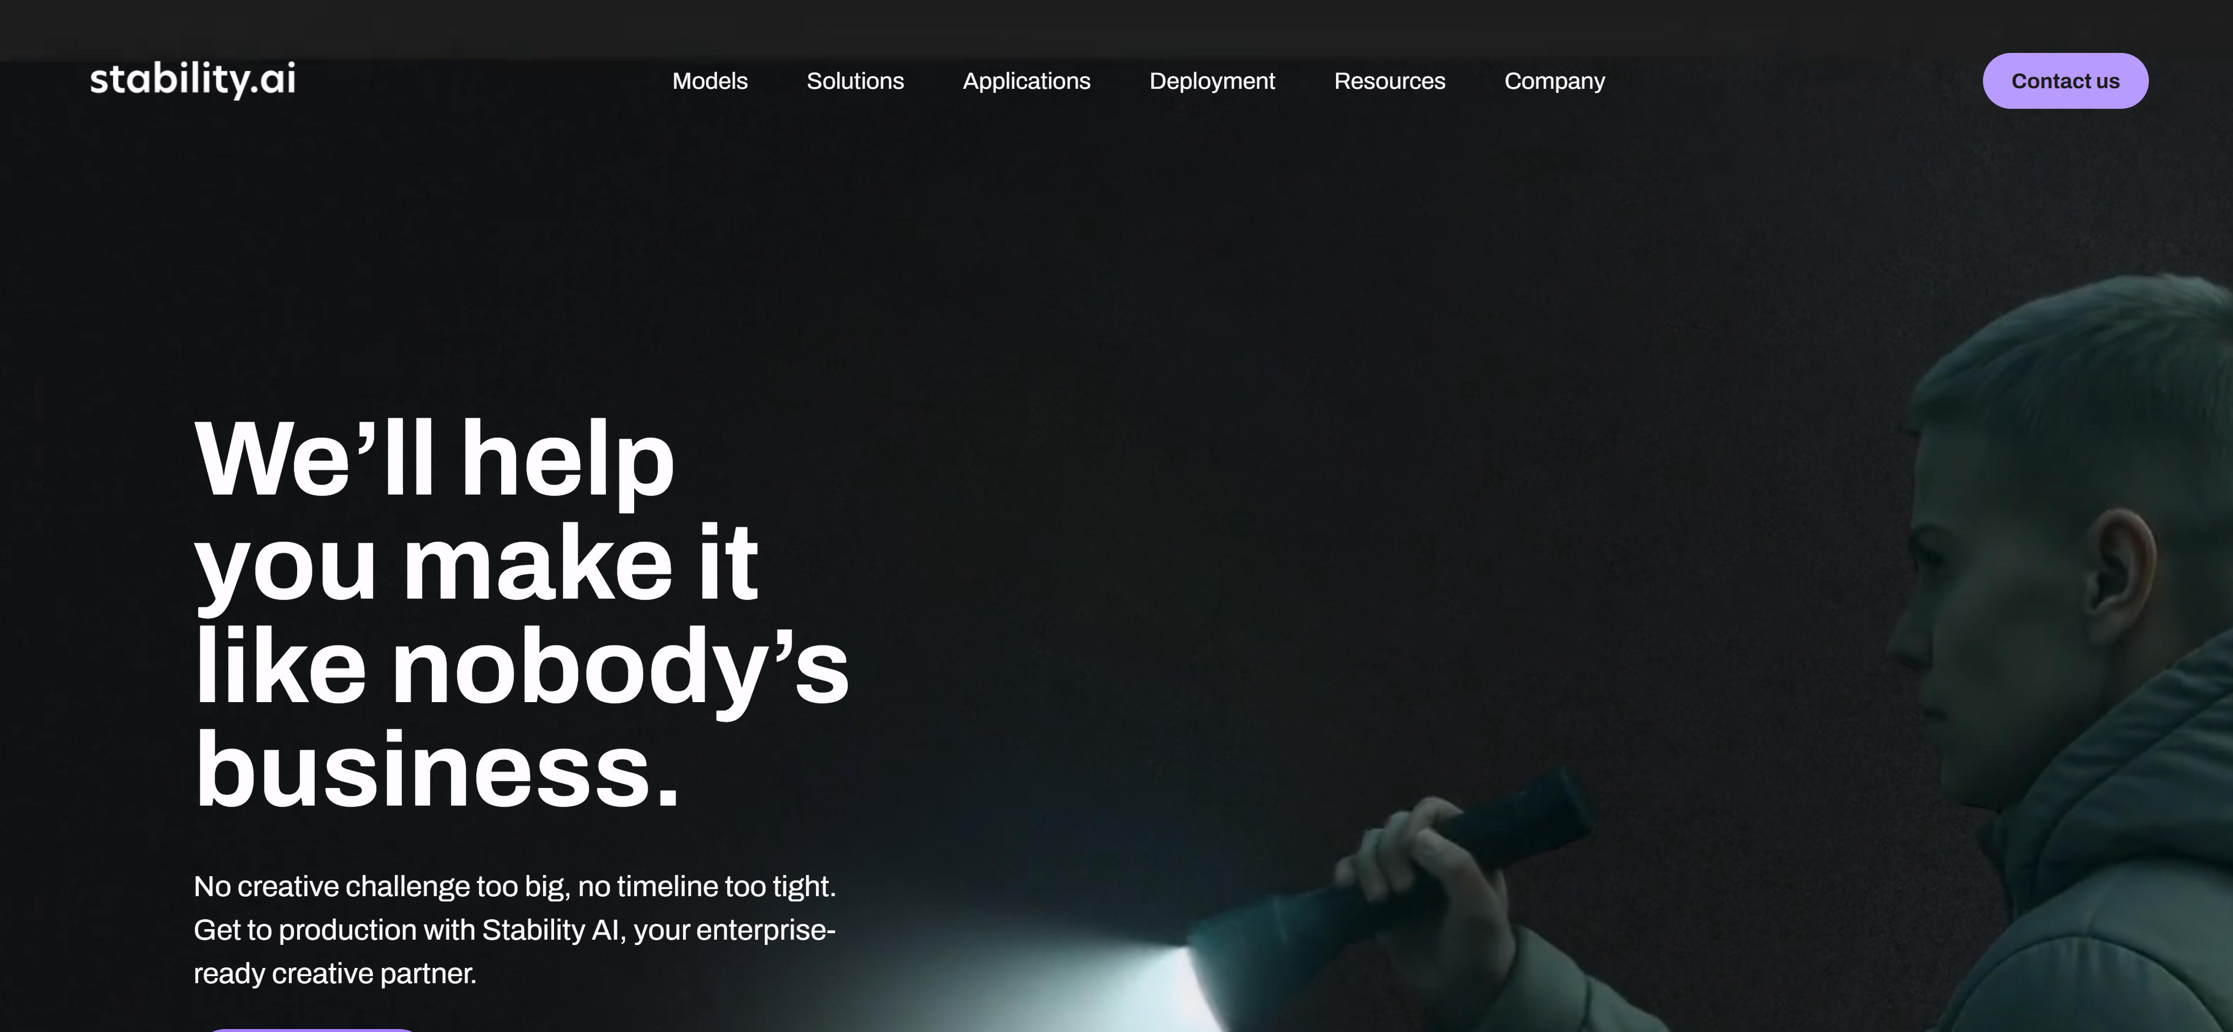Select Deployment in the navigation bar
Viewport: 2233px width, 1032px height.
tap(1212, 82)
